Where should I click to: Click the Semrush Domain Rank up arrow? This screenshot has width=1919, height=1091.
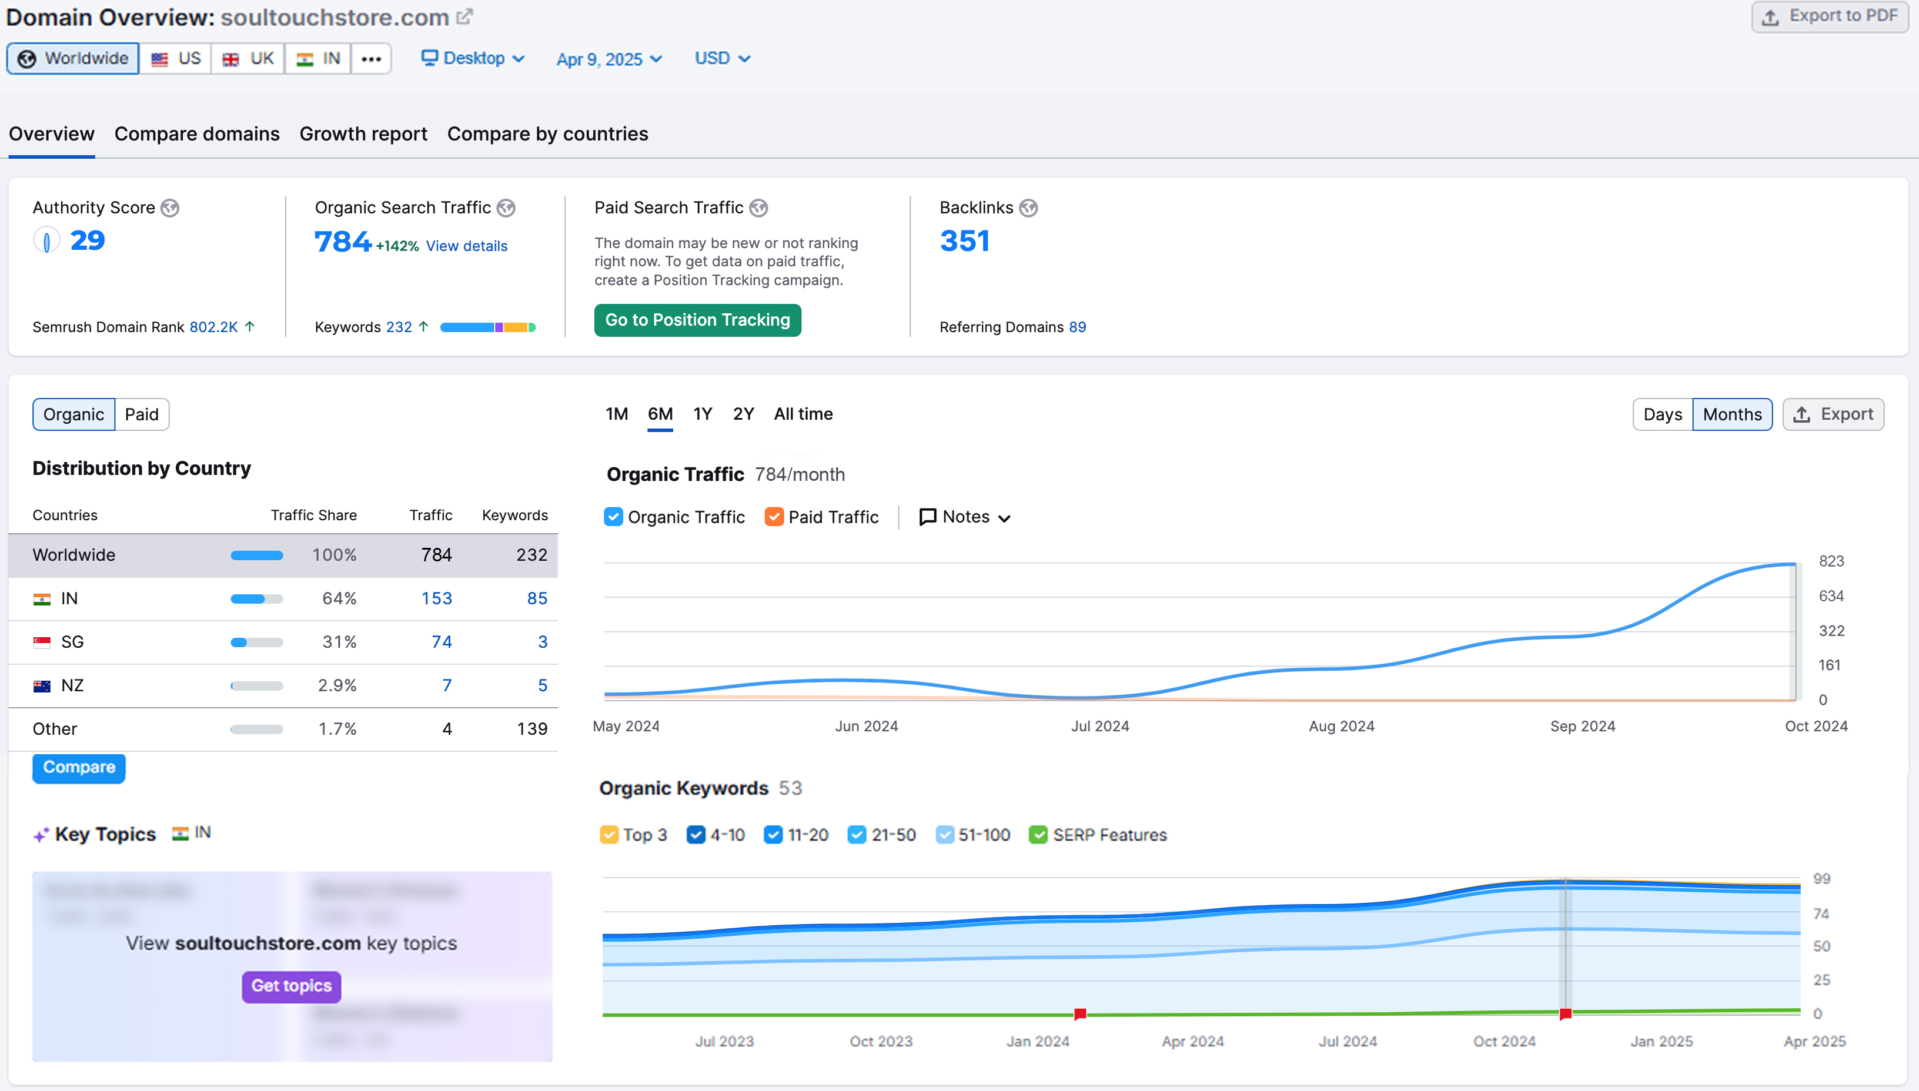click(x=249, y=327)
